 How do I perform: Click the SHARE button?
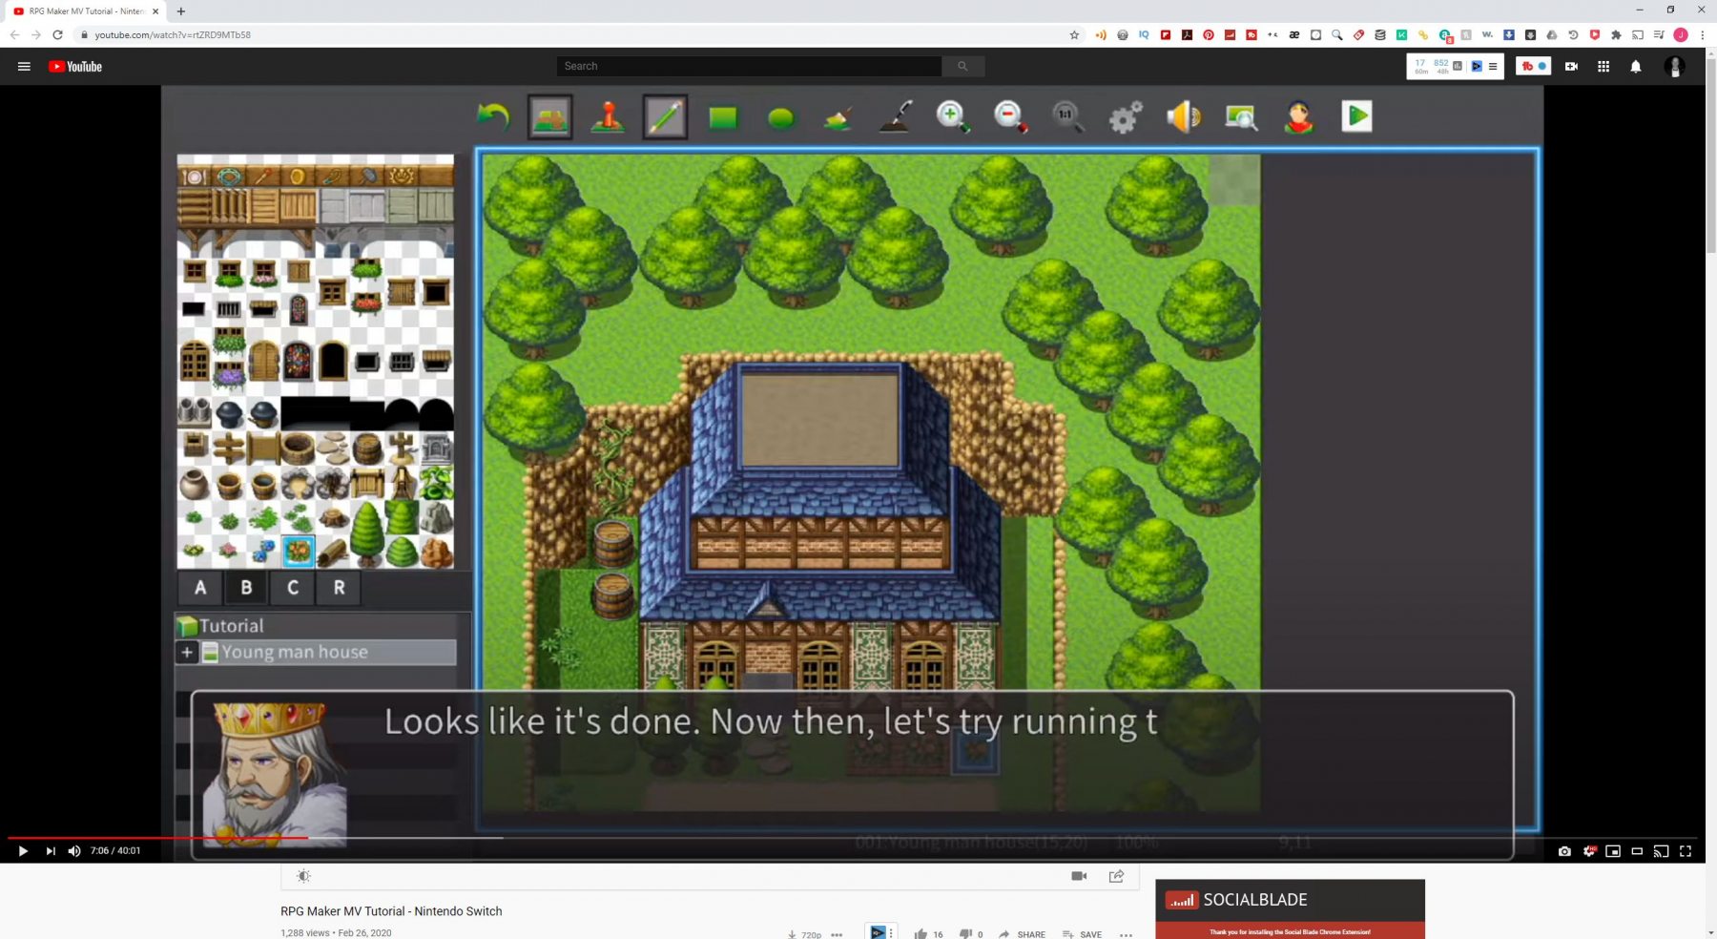pos(1023,934)
